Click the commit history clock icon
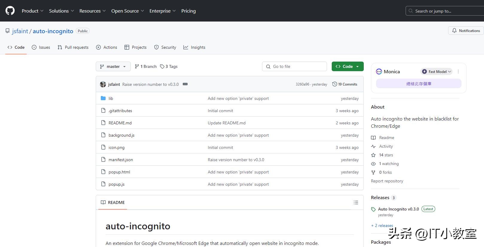 [x=335, y=84]
